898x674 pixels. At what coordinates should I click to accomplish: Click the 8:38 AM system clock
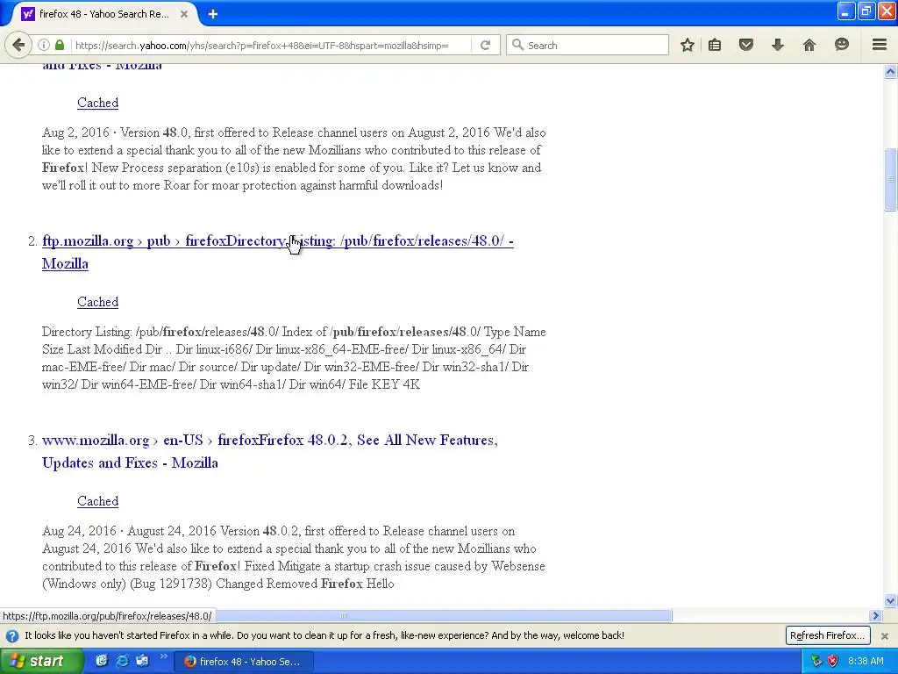(866, 662)
